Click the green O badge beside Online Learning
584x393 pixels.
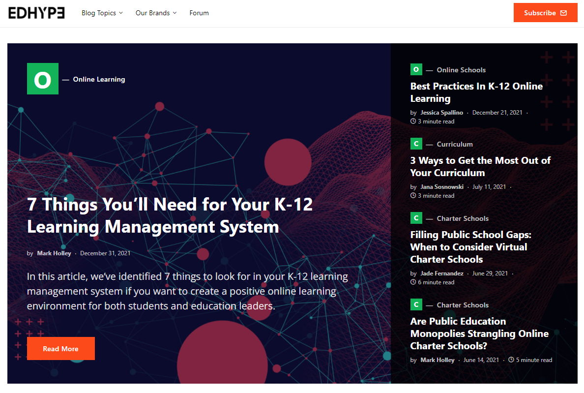coord(43,79)
